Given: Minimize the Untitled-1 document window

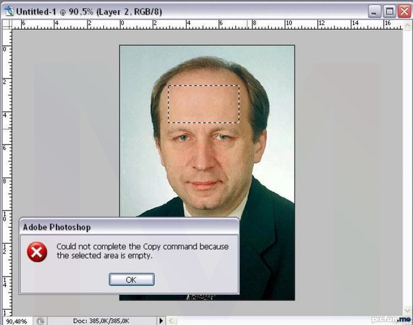Looking at the screenshot, I should (x=375, y=11).
